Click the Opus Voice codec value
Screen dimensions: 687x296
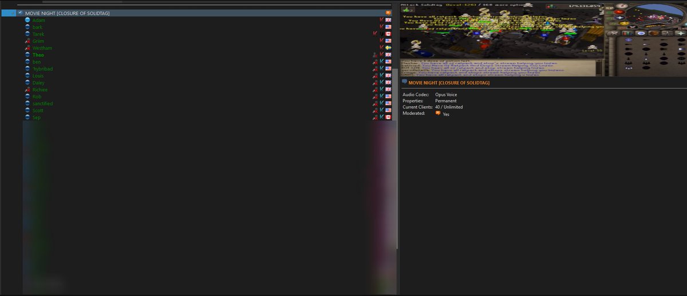click(x=446, y=94)
